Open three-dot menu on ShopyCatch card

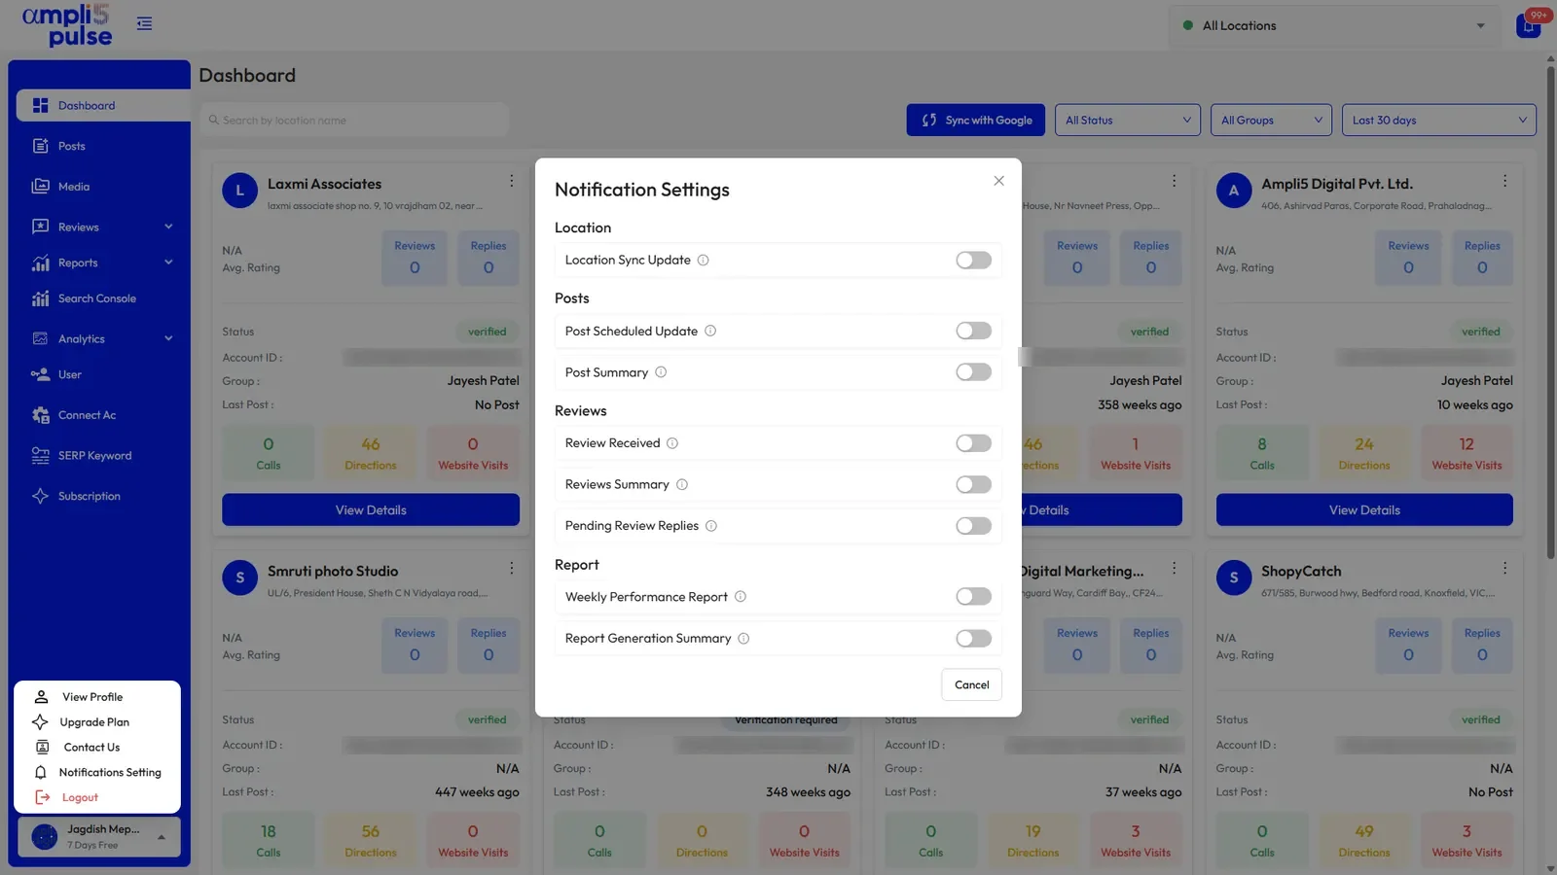pyautogui.click(x=1504, y=568)
